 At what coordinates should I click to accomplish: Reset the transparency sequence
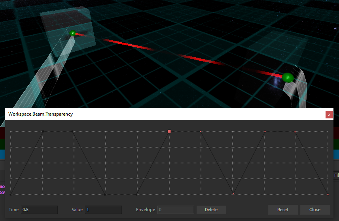283,210
